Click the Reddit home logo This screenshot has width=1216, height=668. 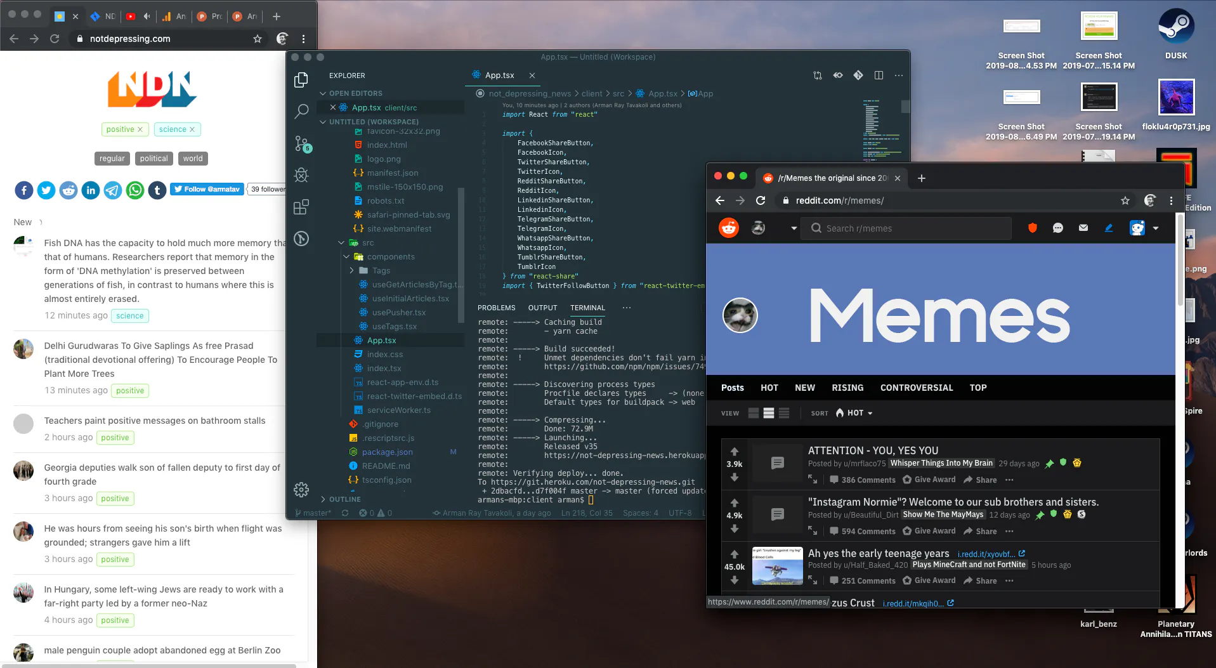pos(729,228)
